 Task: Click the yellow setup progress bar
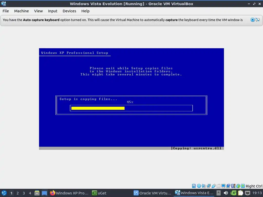coord(98,108)
